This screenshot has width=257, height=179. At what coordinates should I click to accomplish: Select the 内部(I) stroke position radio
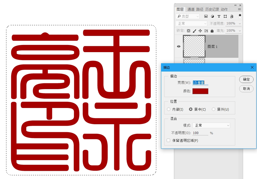(169, 109)
